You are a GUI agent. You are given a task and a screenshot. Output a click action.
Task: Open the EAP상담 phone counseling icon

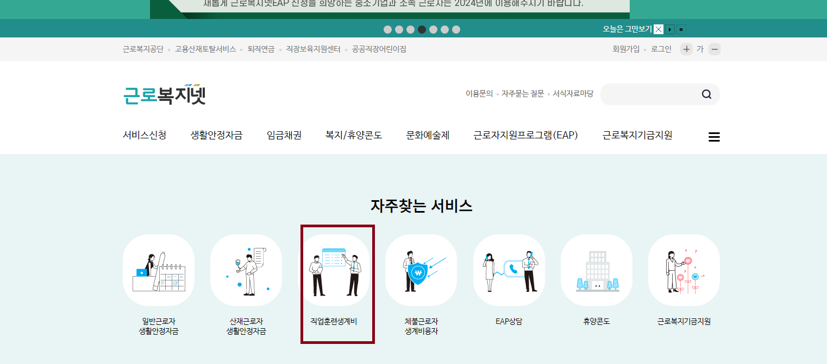click(509, 270)
